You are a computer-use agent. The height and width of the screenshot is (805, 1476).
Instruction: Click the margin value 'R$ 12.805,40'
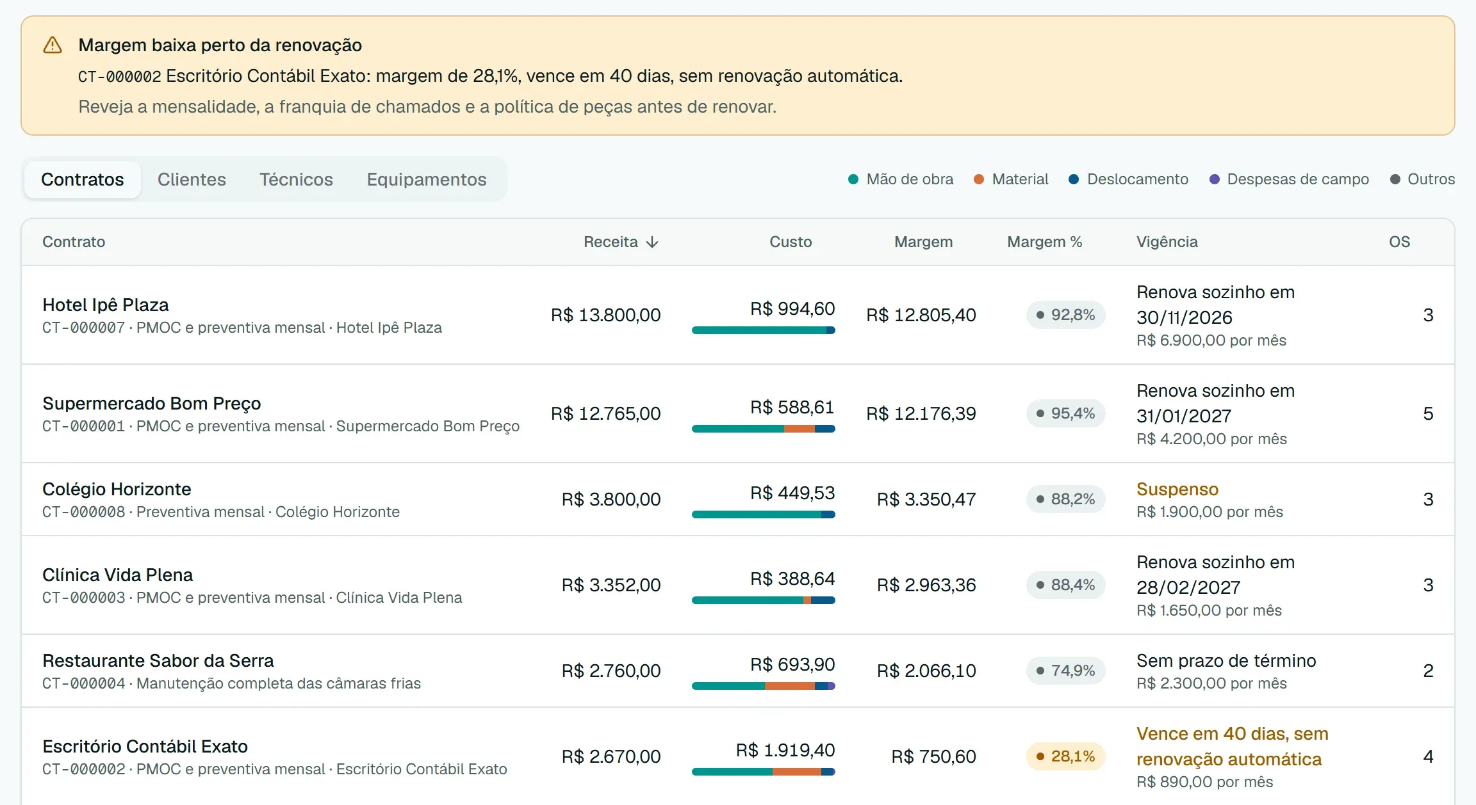coord(921,315)
